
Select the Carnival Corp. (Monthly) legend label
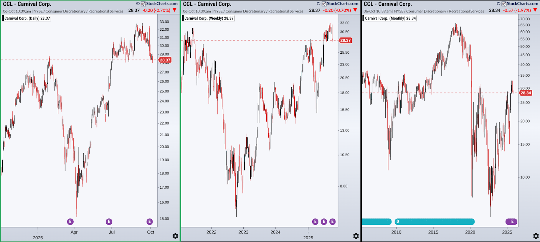pos(390,18)
